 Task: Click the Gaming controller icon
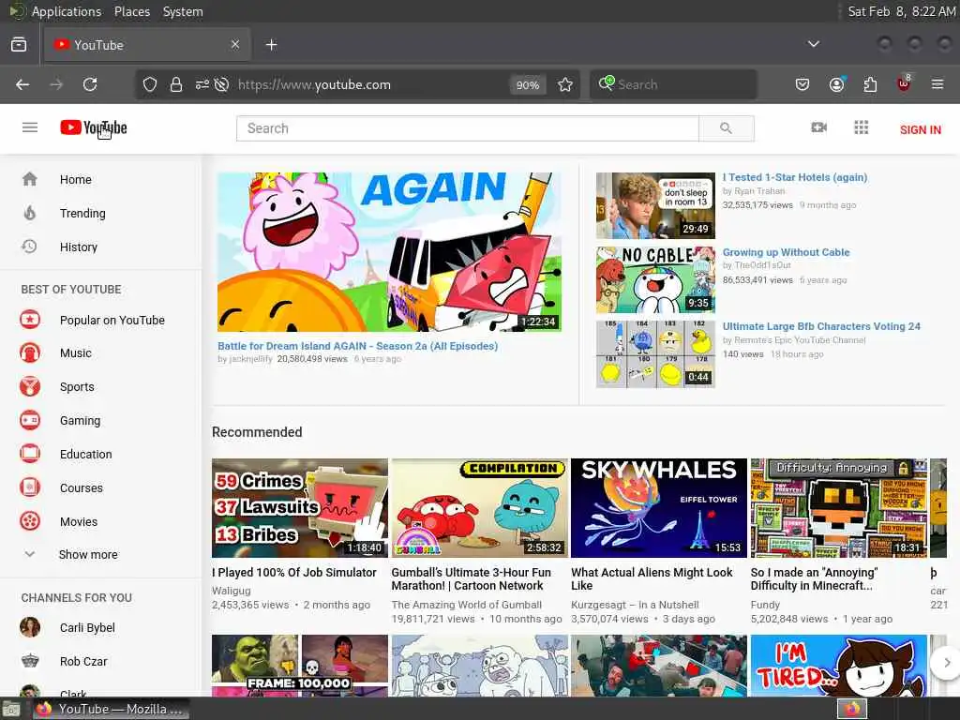30,421
